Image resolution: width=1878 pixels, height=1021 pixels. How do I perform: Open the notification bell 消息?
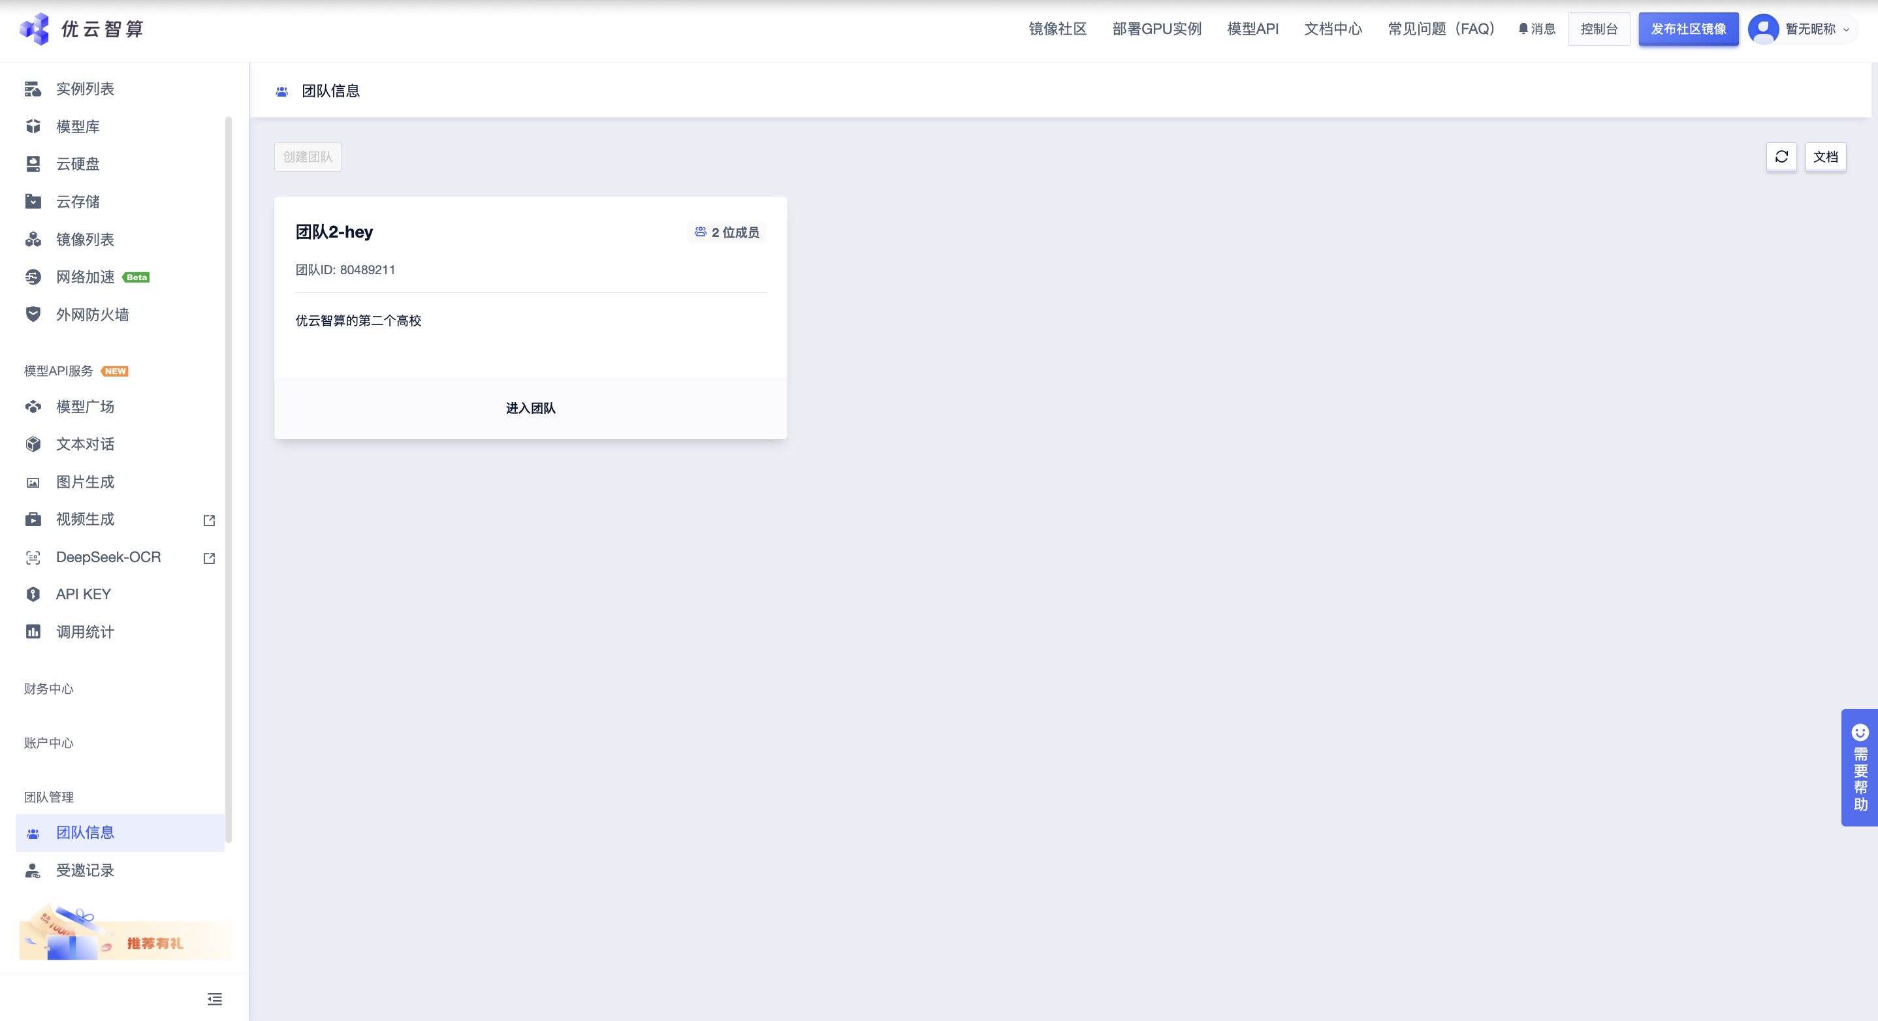click(x=1536, y=29)
